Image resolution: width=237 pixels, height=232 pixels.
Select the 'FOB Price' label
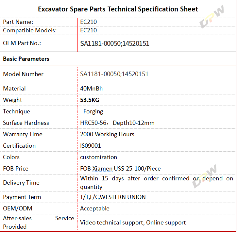point(16,169)
